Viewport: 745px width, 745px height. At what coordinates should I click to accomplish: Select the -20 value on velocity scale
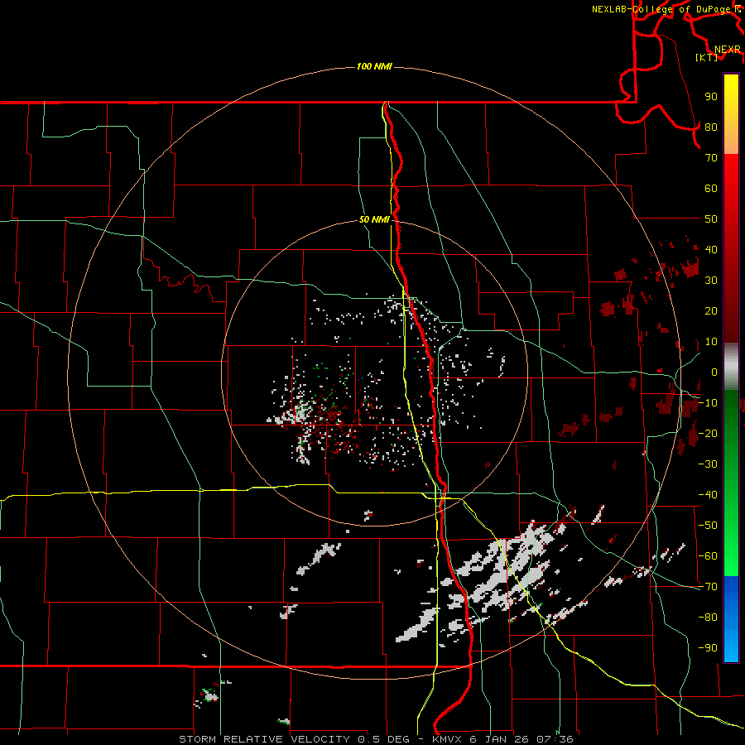tap(708, 433)
